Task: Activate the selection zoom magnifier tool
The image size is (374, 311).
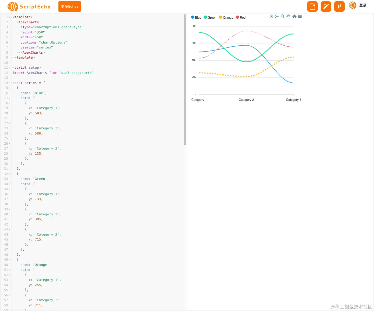Action: click(x=283, y=17)
